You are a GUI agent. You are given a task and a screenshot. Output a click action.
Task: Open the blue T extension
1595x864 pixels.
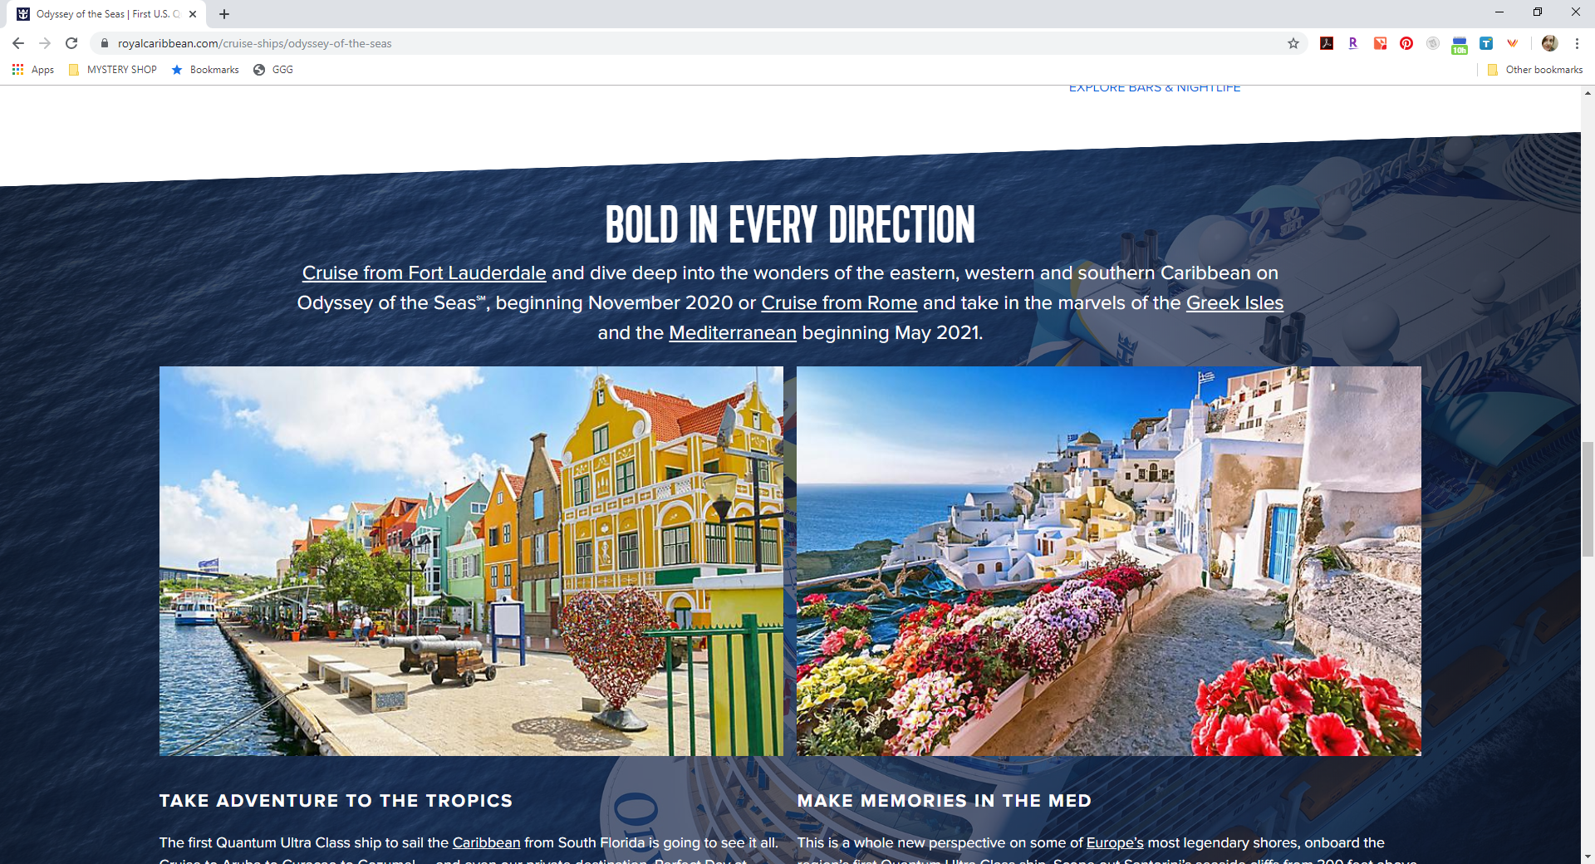(x=1486, y=43)
